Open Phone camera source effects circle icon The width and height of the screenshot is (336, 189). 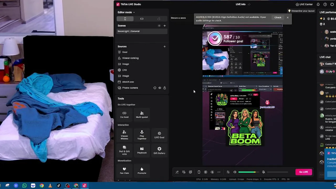click(155, 88)
